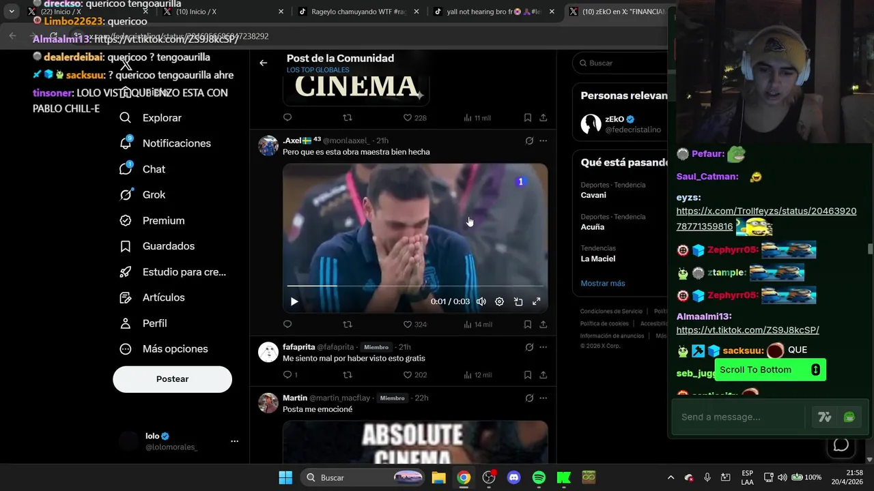Open Estudio para creadores in the sidebar

click(172, 271)
